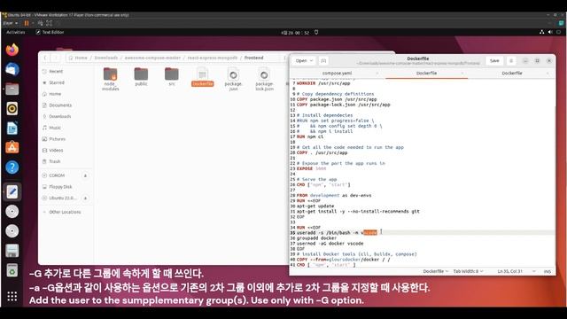The image size is (567, 319).
Task: Close the compose.yaml tab
Action: coord(377,74)
